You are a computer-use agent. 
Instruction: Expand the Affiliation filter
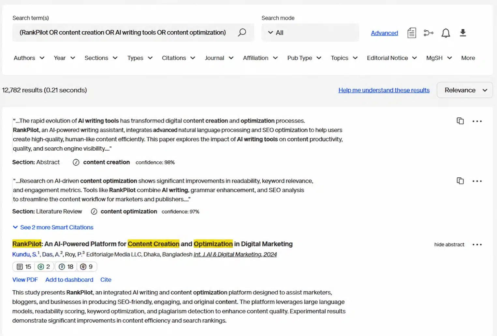click(260, 58)
